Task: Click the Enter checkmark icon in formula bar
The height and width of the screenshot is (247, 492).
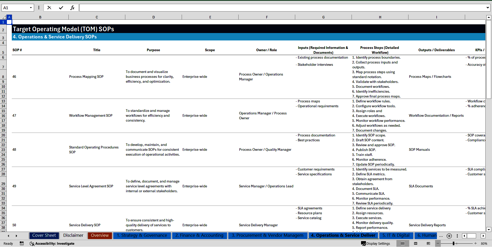Action: 61,8
